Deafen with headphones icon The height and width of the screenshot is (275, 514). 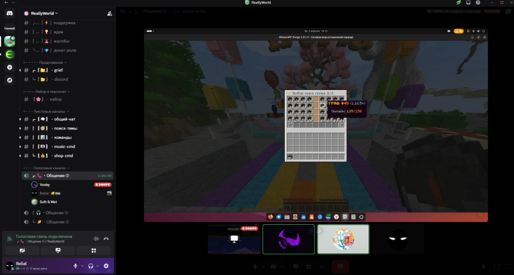(x=91, y=266)
